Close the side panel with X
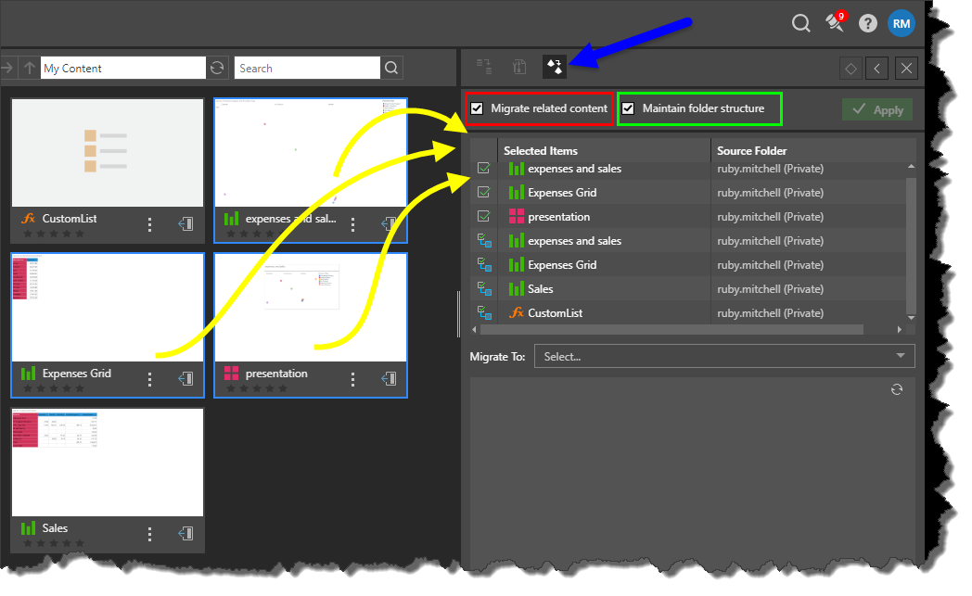The image size is (972, 596). pyautogui.click(x=907, y=68)
